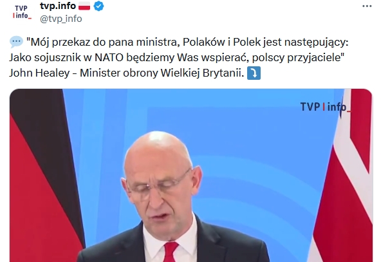This screenshot has width=381, height=262.
Task: Click the curved down arrow emoji
Action: click(x=254, y=73)
